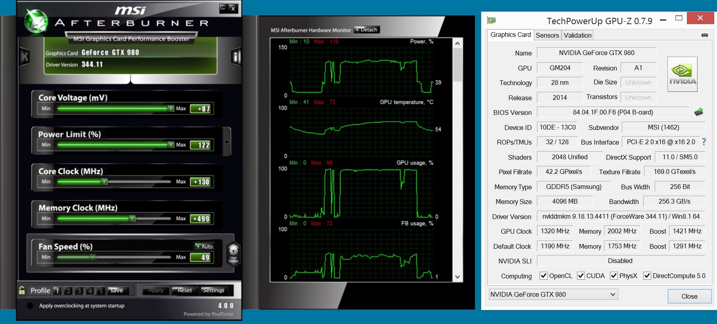
Task: Click GPU-Z screenshot camera icon
Action: [705, 35]
